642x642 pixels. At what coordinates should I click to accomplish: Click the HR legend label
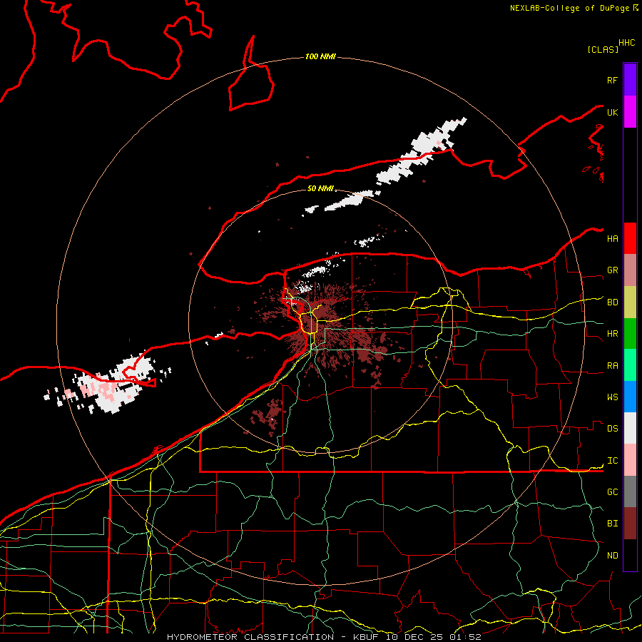click(x=612, y=334)
